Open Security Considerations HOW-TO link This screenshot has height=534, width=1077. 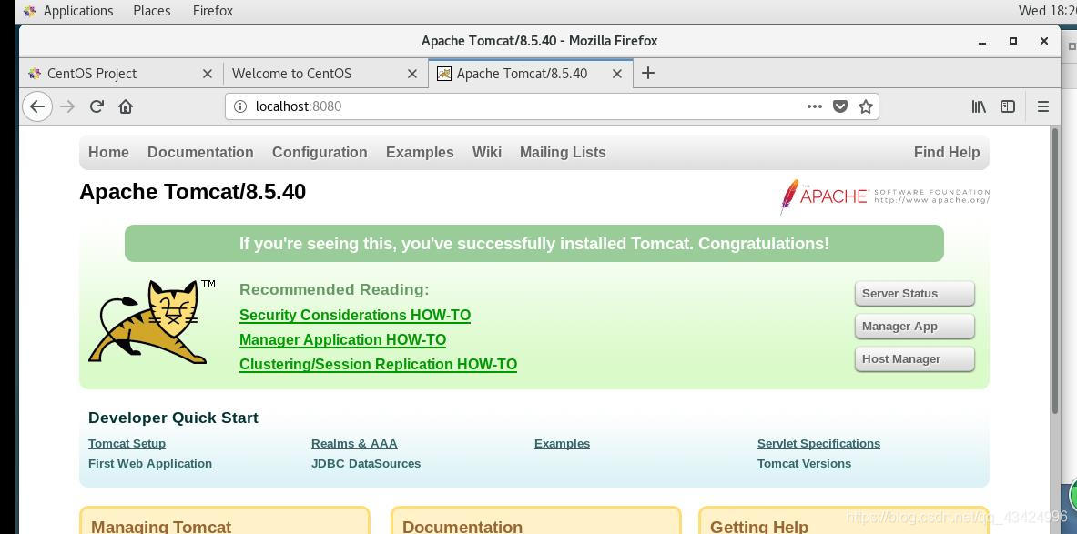tap(355, 315)
